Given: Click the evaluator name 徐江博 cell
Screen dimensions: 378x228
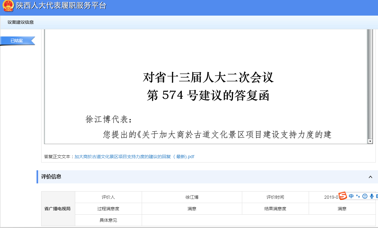Looking at the screenshot, I should 192,197.
